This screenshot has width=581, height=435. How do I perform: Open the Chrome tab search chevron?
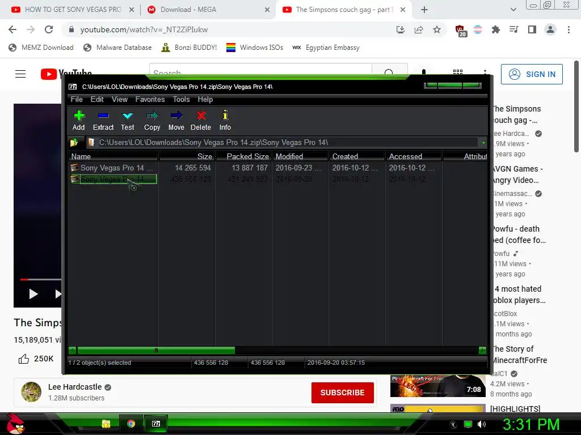point(513,10)
